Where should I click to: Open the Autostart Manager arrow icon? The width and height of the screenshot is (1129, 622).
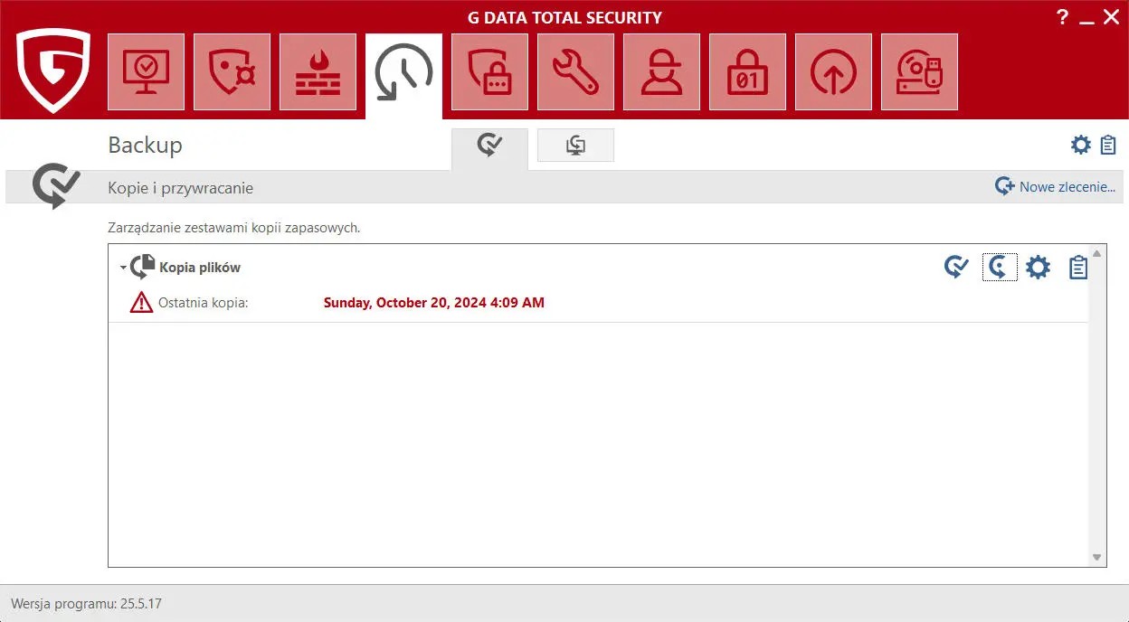(x=833, y=72)
